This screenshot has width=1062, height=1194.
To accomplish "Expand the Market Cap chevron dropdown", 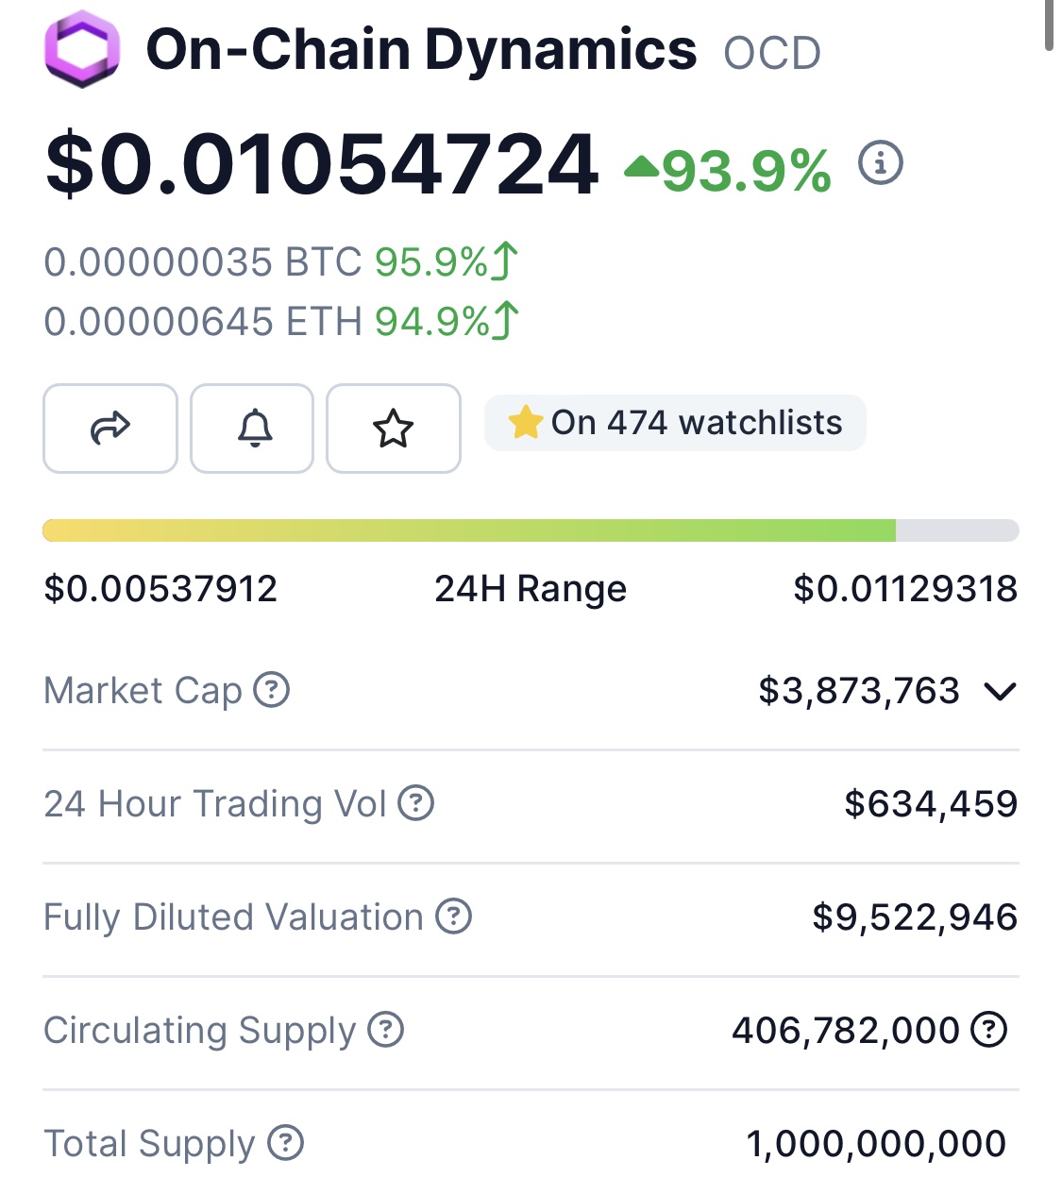I will [x=1000, y=692].
